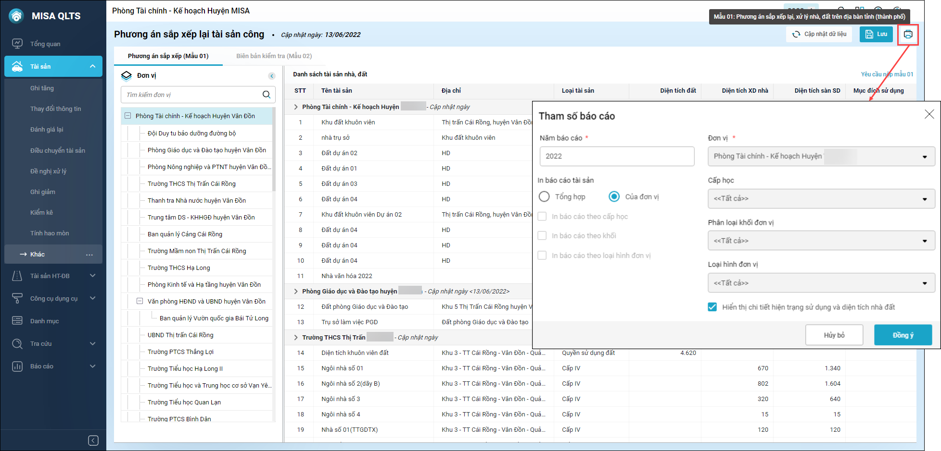Click the Tra cứu search icon in sidebar
Image resolution: width=941 pixels, height=451 pixels.
17,343
